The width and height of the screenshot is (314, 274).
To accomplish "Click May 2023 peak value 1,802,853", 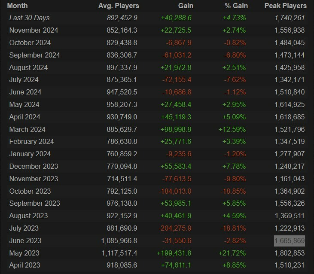I will [290, 253].
